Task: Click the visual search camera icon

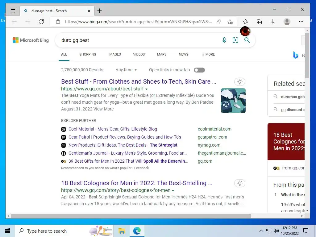Action: (x=235, y=40)
